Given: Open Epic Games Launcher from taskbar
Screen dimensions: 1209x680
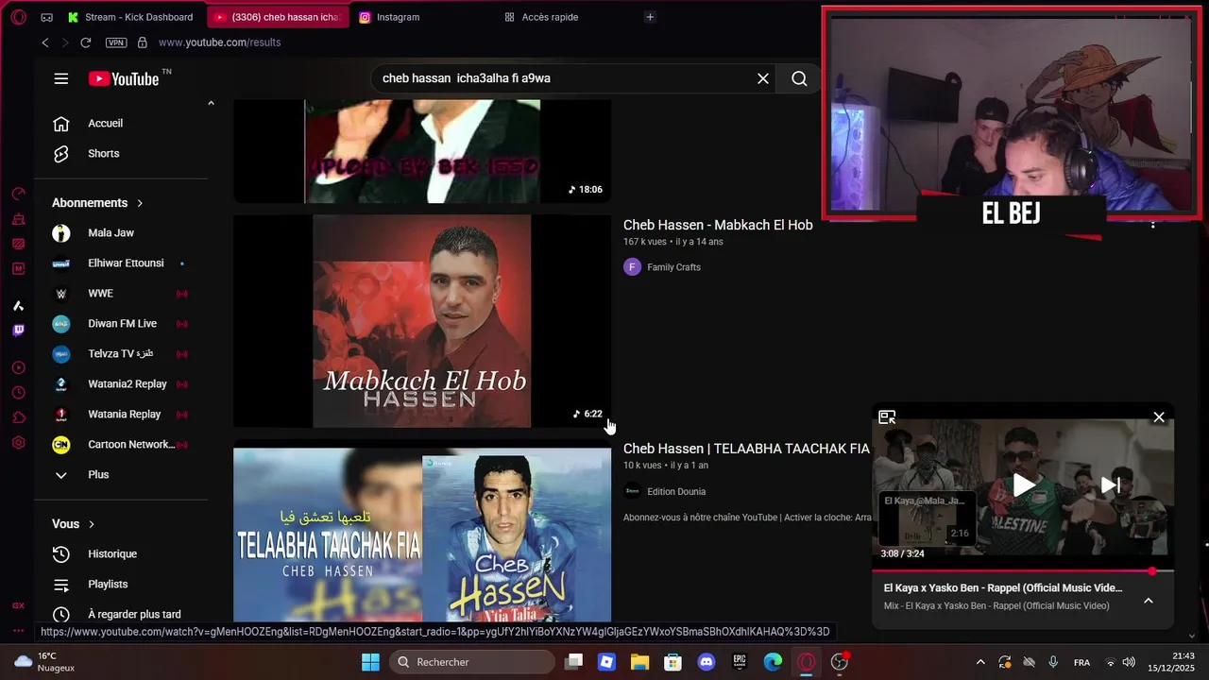Looking at the screenshot, I should coord(740,662).
